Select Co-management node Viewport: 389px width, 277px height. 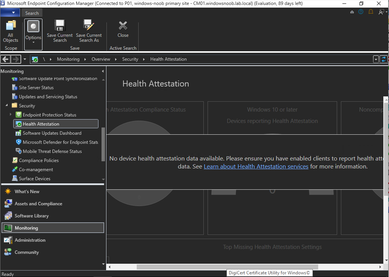[36, 170]
